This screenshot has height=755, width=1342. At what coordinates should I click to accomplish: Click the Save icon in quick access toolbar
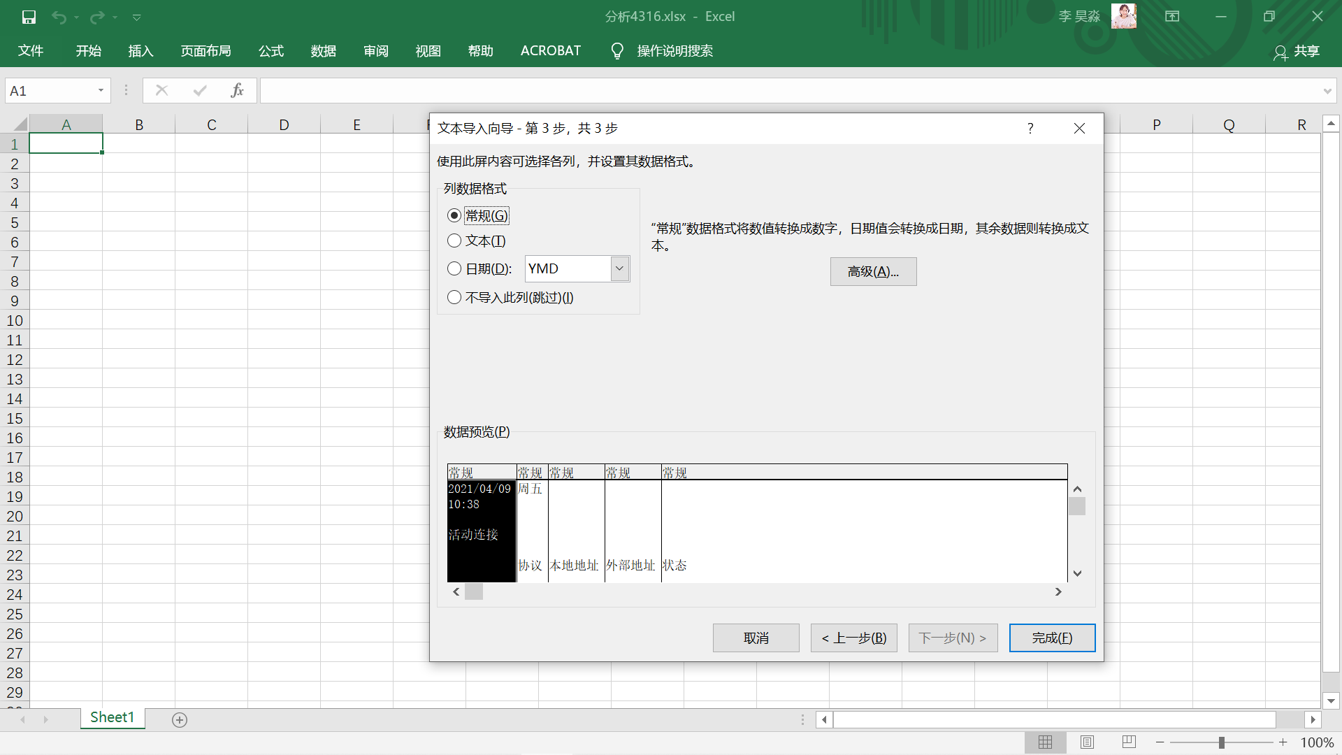(x=29, y=17)
